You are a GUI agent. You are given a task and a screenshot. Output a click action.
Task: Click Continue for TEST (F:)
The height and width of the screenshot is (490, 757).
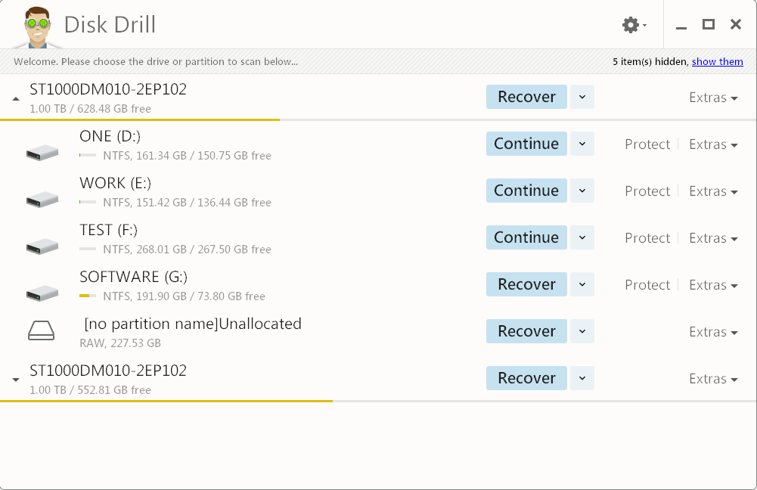tap(526, 237)
